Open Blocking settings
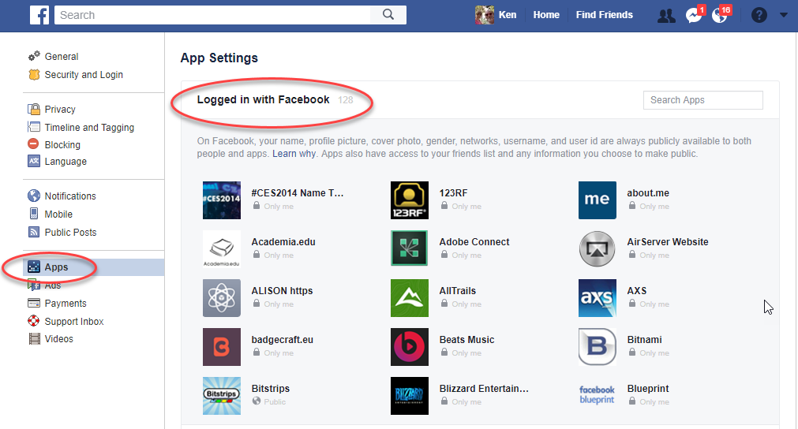The height and width of the screenshot is (429, 798). pyautogui.click(x=62, y=145)
